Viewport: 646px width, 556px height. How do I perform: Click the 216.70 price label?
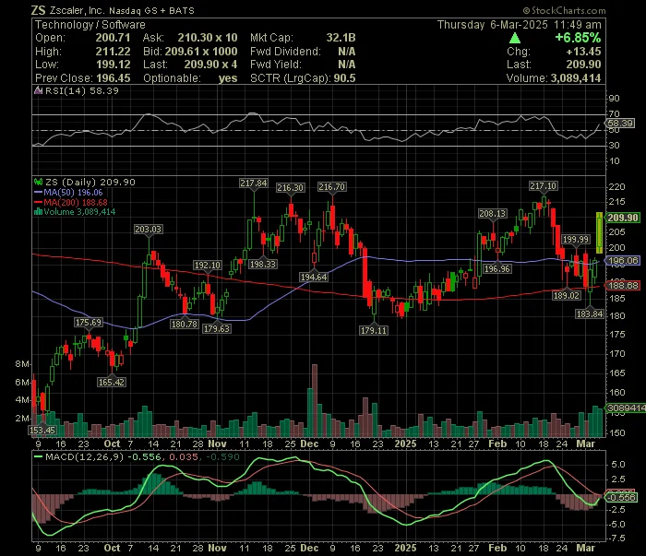point(331,187)
